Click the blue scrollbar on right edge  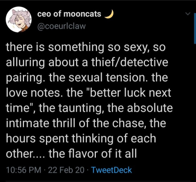[195, 28]
